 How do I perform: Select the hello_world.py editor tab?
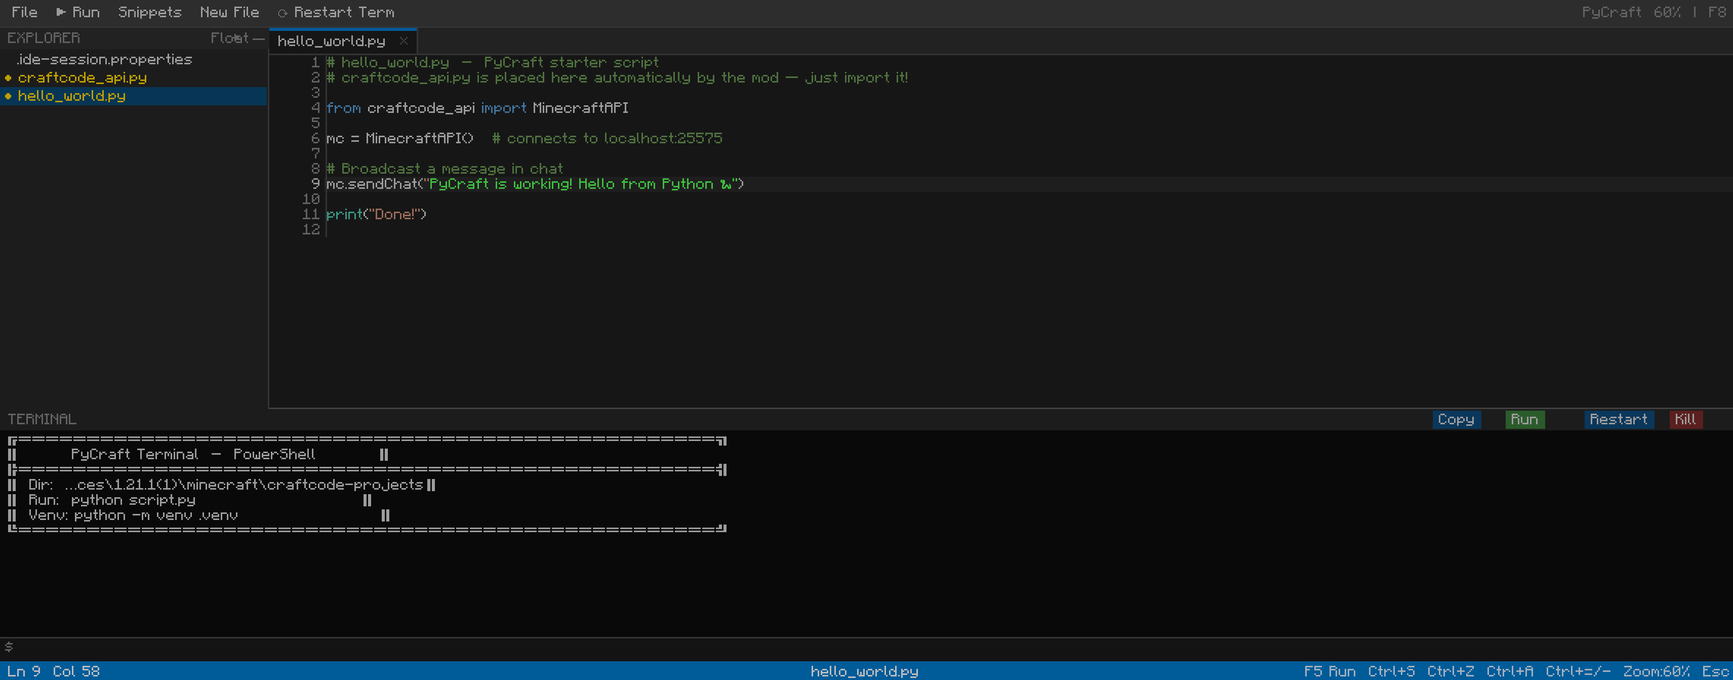(331, 41)
